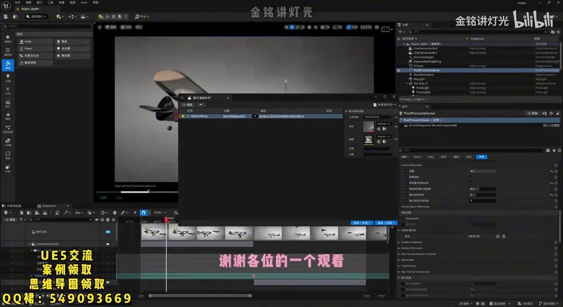Open the Outliner search magnifier icon

[x=409, y=32]
